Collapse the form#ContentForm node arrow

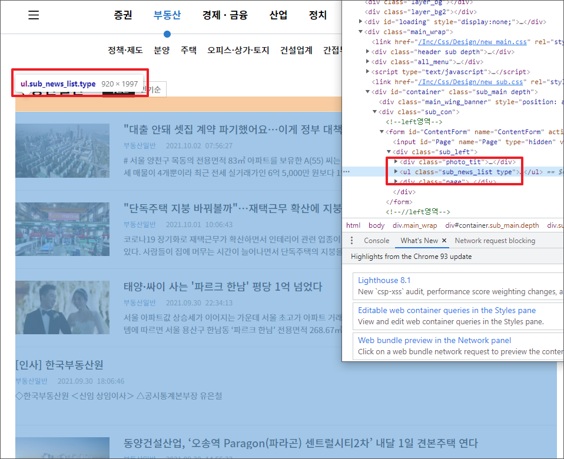pos(382,132)
